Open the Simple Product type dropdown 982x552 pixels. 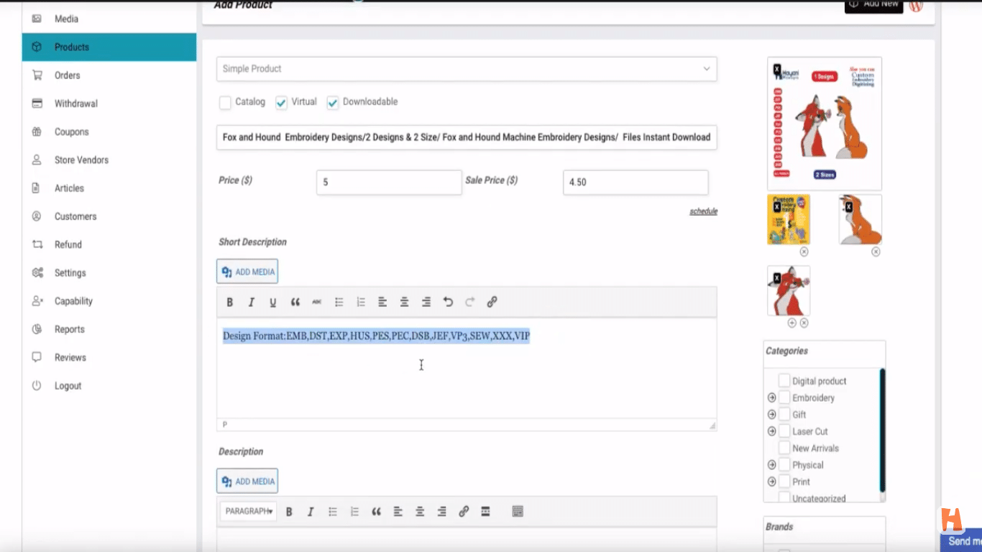(x=467, y=69)
